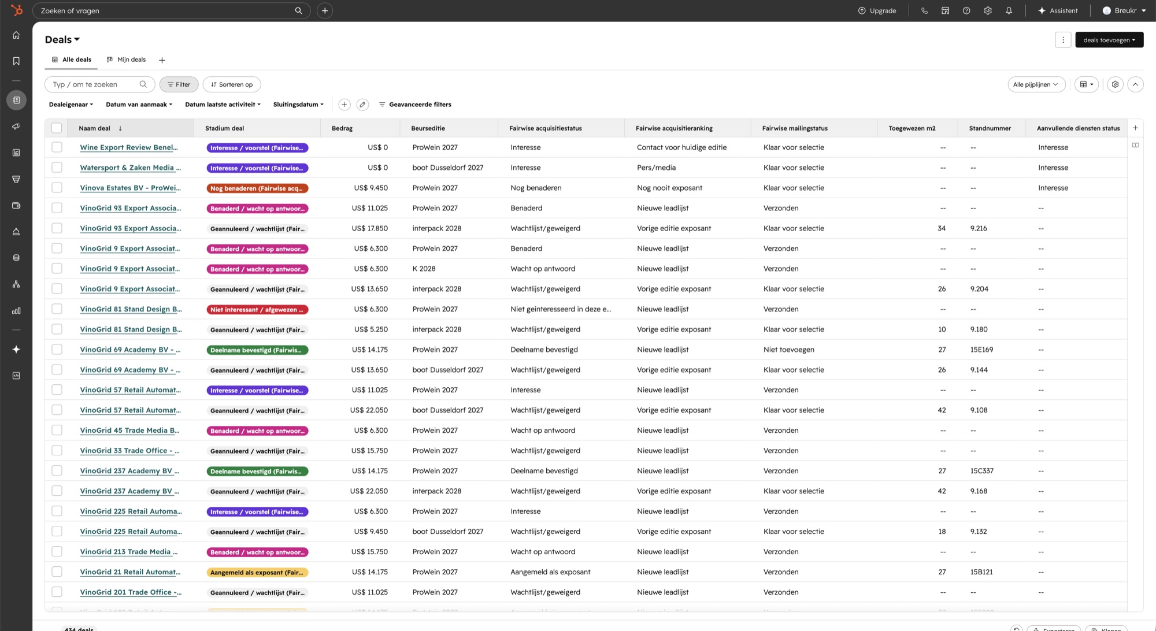Add a new view with plus tab
Viewport: 1156px width, 631px height.
click(162, 60)
